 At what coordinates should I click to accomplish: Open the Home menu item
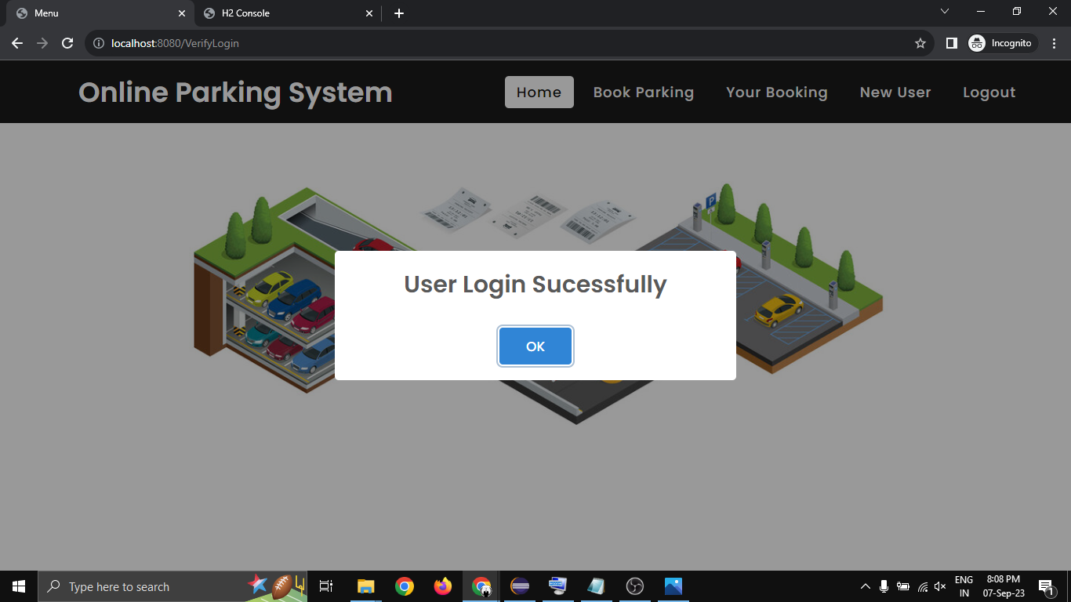click(539, 92)
